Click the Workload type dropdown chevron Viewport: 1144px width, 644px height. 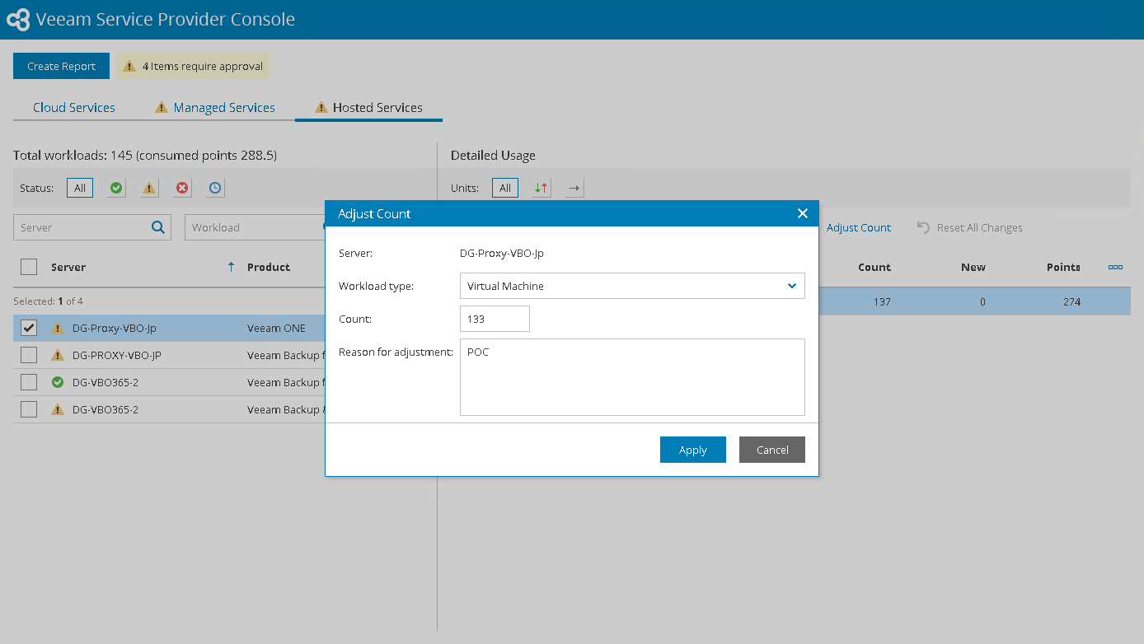(x=791, y=286)
